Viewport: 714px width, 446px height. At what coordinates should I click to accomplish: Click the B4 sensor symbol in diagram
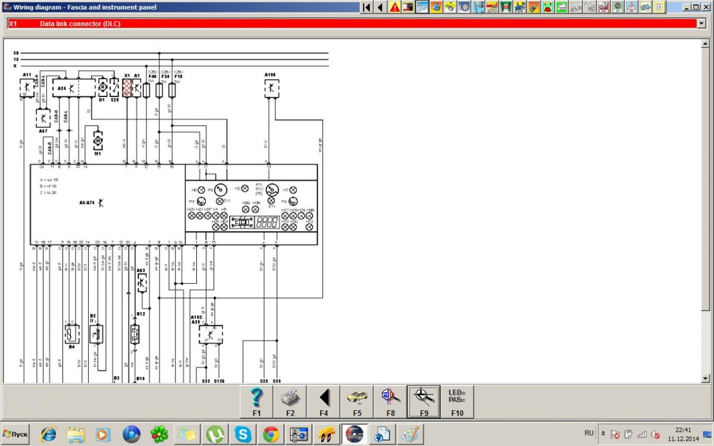(71, 334)
